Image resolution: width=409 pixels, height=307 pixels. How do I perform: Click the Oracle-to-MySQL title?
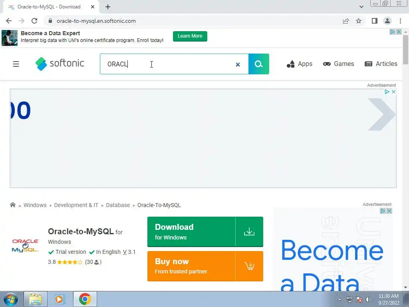(x=81, y=231)
